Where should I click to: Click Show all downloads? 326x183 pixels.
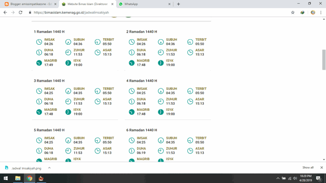click(x=308, y=167)
